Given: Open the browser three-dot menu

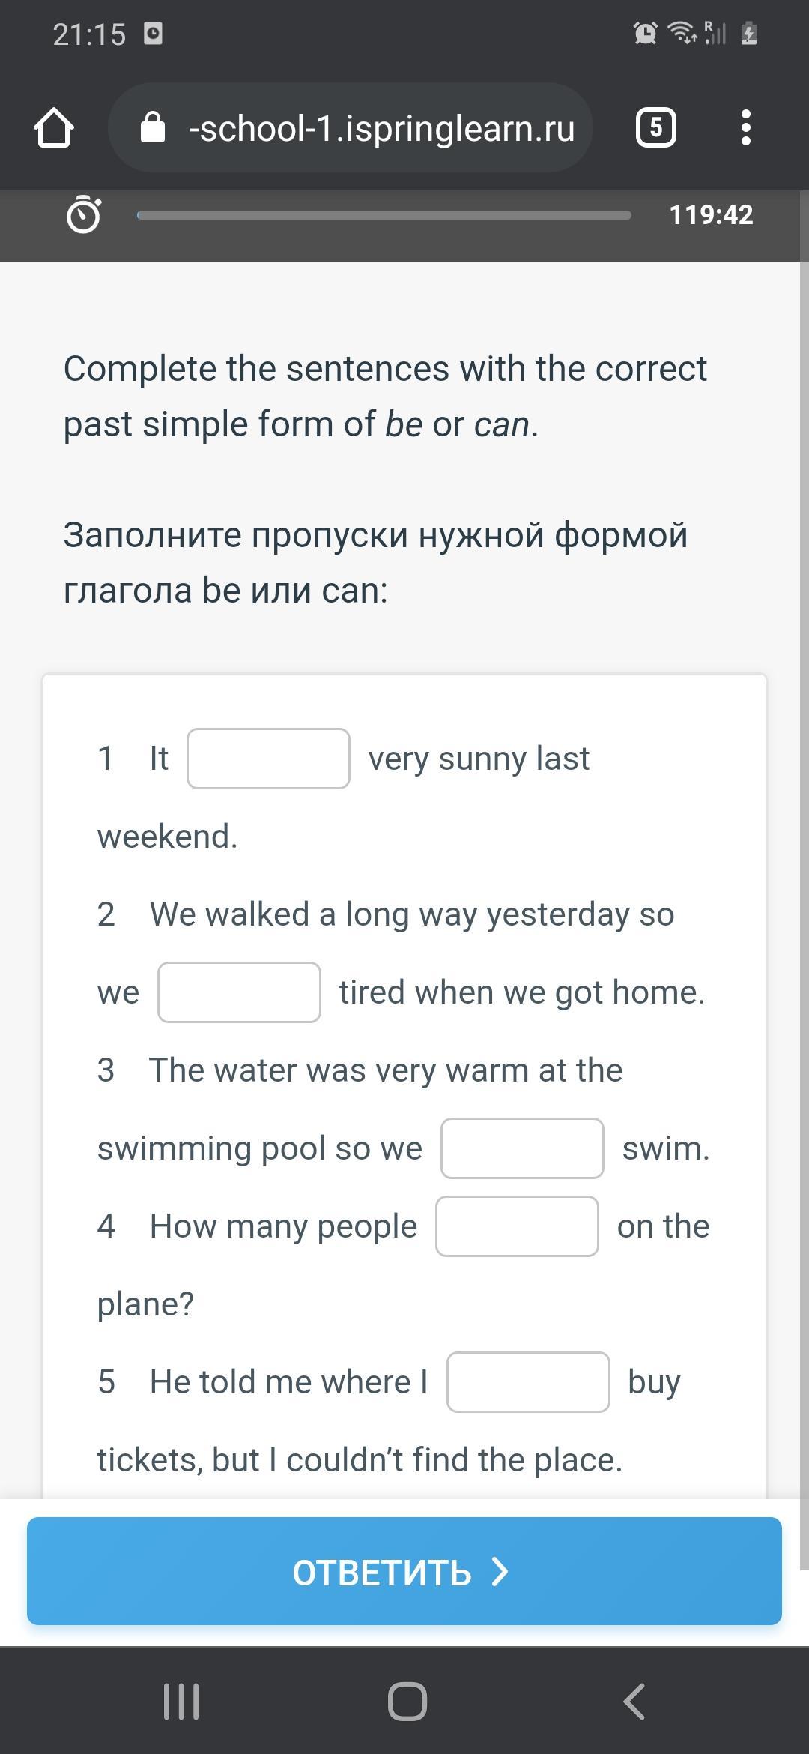Looking at the screenshot, I should click(x=745, y=128).
